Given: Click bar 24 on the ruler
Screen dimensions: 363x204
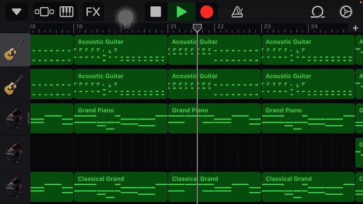Looking at the screenshot, I should click(x=314, y=27).
